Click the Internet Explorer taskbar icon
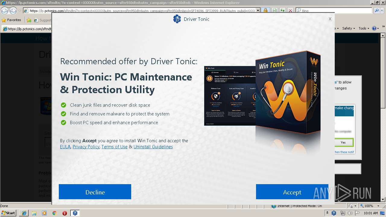 point(24,213)
